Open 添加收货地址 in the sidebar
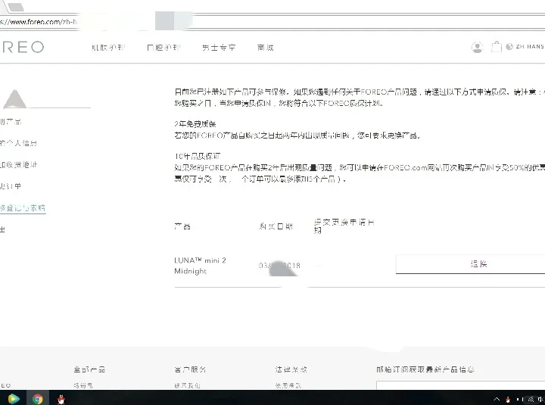545x405 pixels. coord(18,165)
